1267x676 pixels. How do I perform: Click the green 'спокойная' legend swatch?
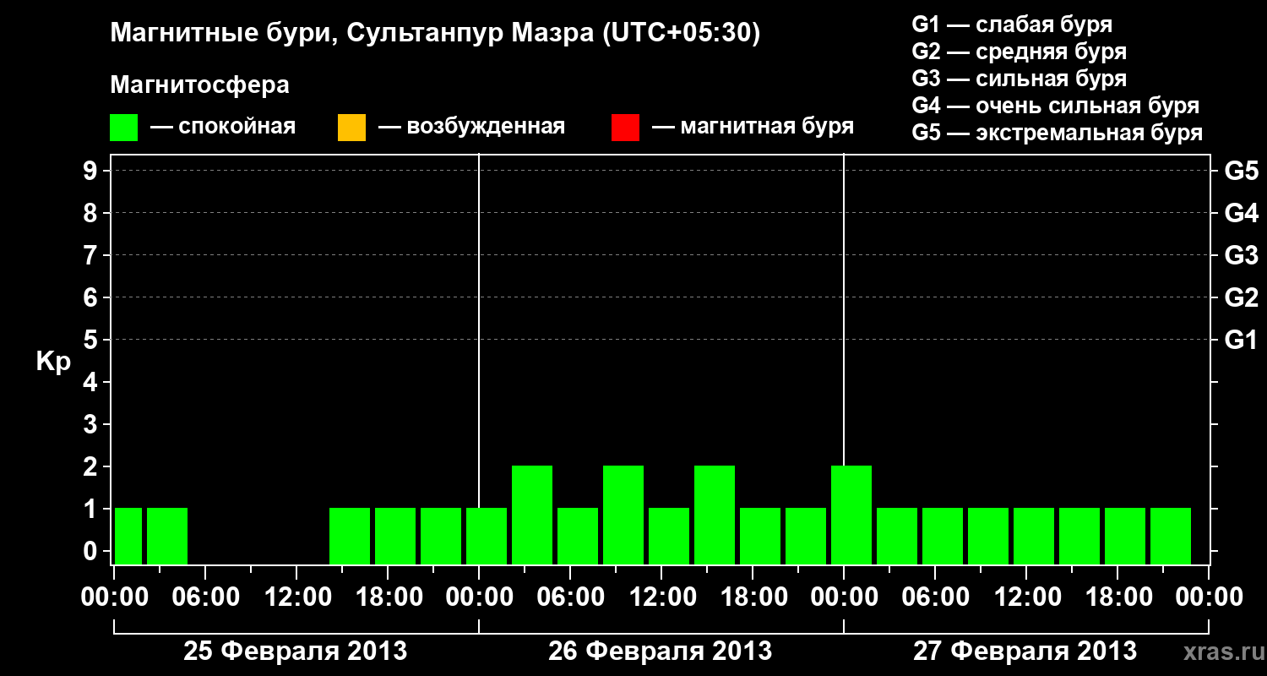(x=124, y=128)
